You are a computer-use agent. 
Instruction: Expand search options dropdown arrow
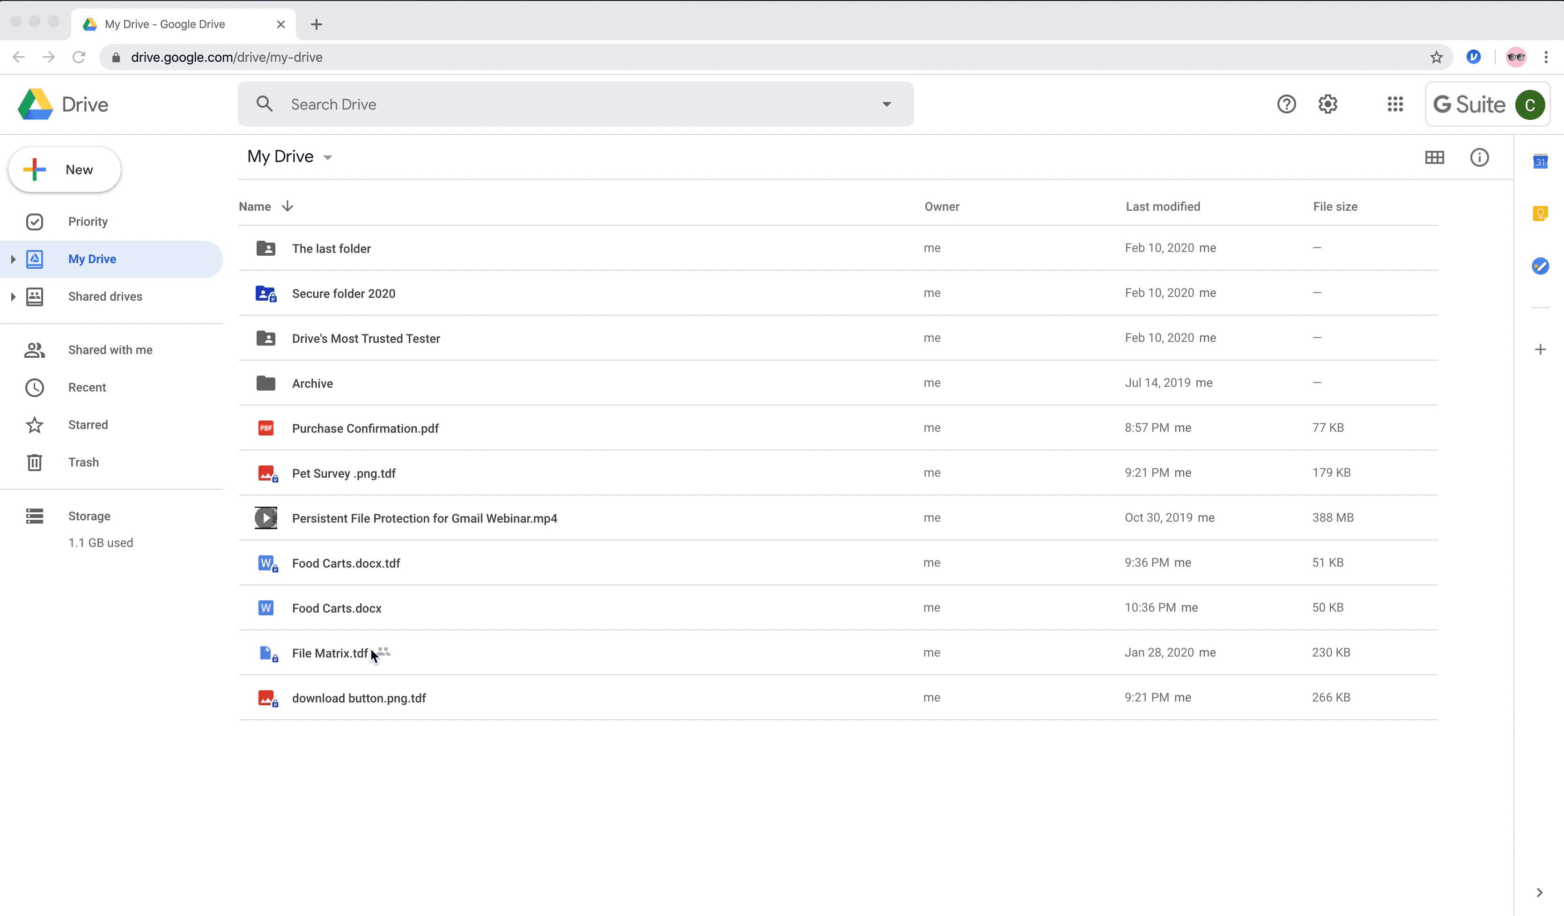pyautogui.click(x=887, y=104)
